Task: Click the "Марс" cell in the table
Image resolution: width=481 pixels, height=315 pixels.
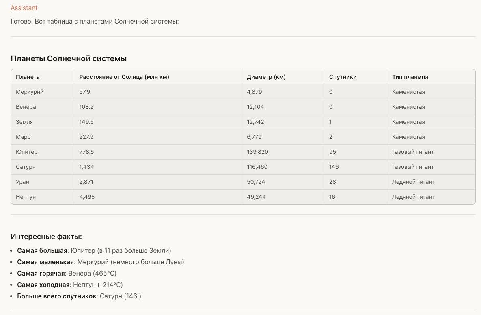Action: point(23,137)
